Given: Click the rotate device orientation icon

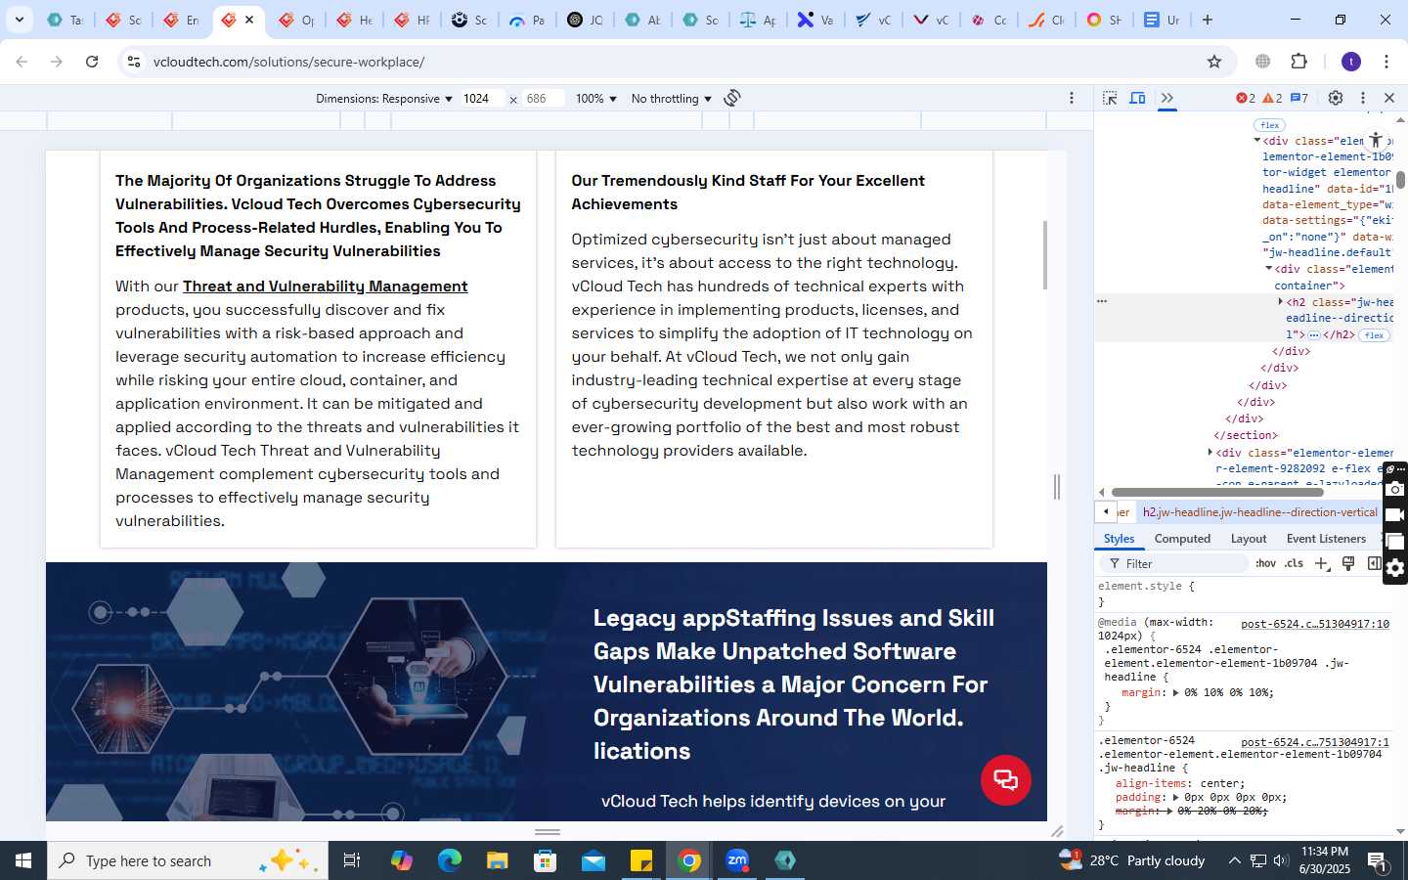Looking at the screenshot, I should pos(732,98).
